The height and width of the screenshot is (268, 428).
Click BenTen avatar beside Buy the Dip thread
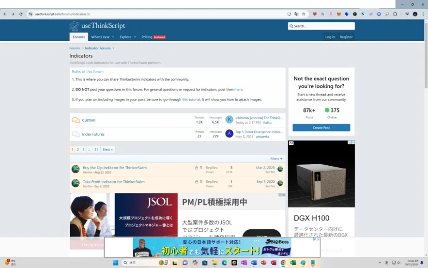(76, 169)
